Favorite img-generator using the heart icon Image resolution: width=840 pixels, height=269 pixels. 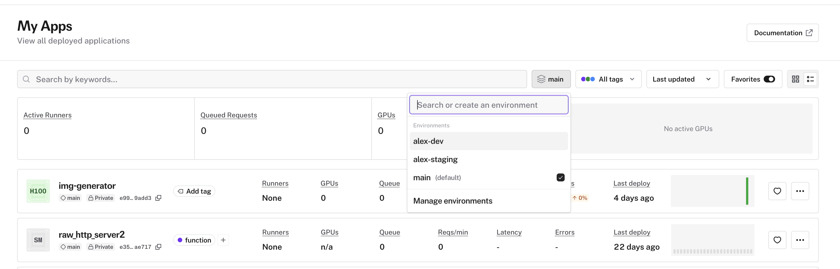(777, 191)
